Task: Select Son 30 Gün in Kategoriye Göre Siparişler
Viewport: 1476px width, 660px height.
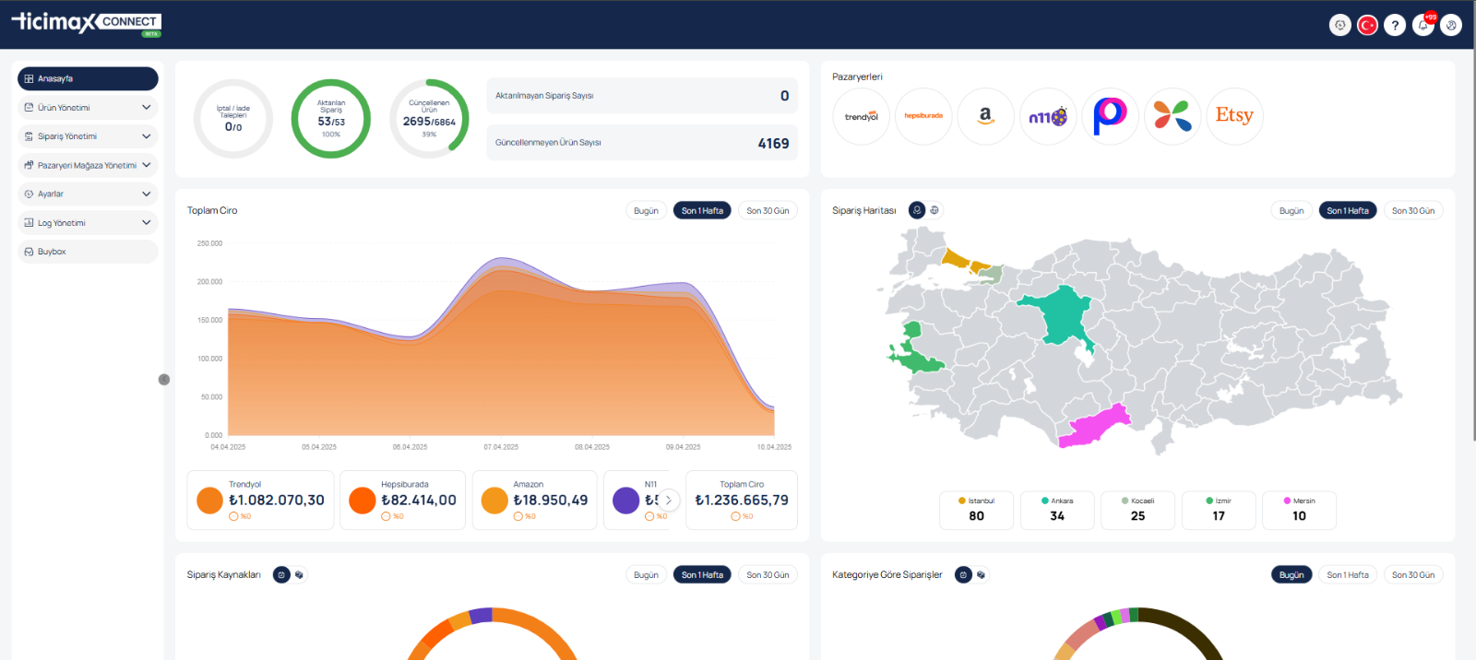Action: click(1413, 575)
